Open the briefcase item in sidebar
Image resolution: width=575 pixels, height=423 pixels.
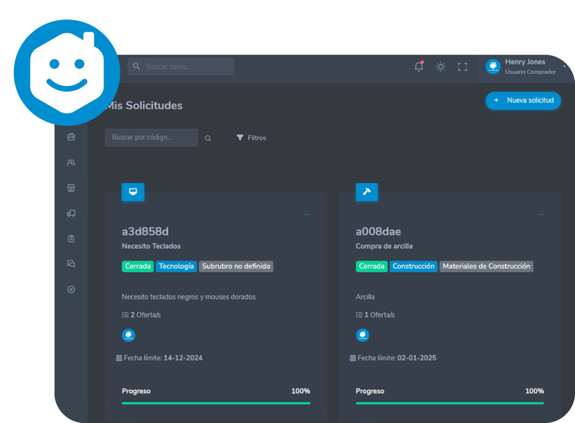click(x=71, y=137)
